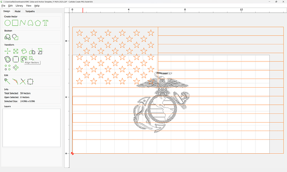Select the Rotate transform tool
The width and height of the screenshot is (287, 172).
pos(24,51)
